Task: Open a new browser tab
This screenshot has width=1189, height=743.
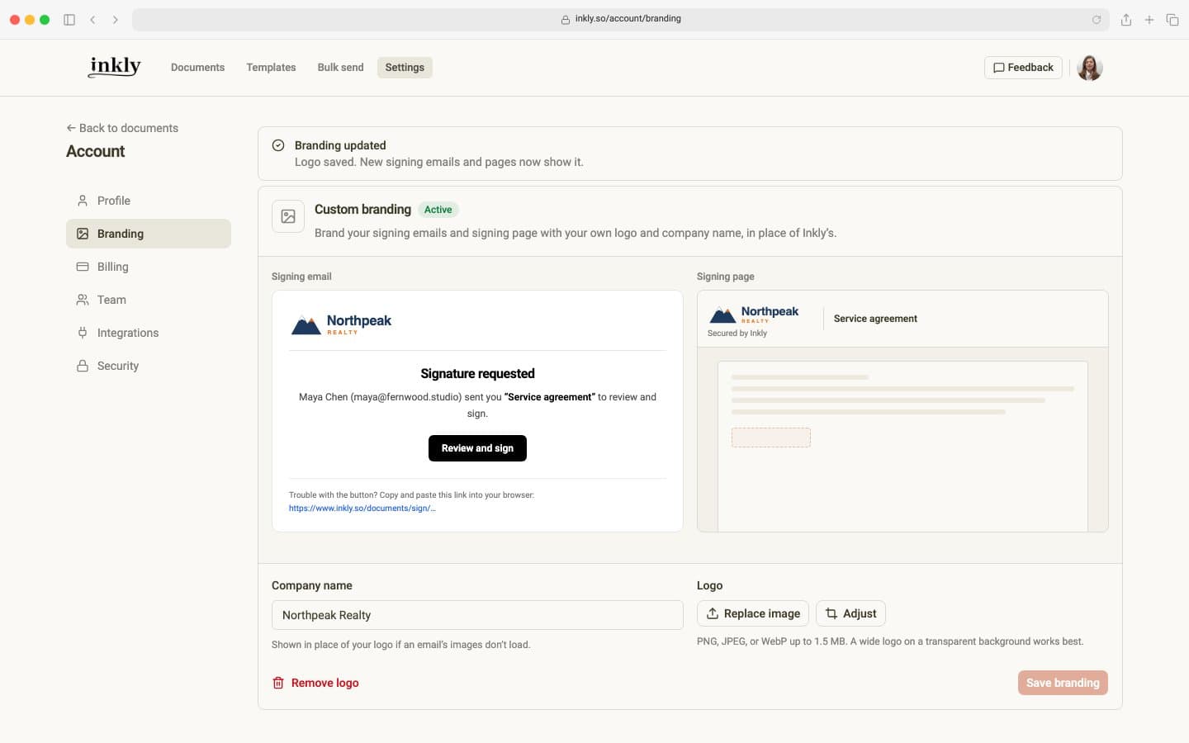Action: pyautogui.click(x=1149, y=20)
